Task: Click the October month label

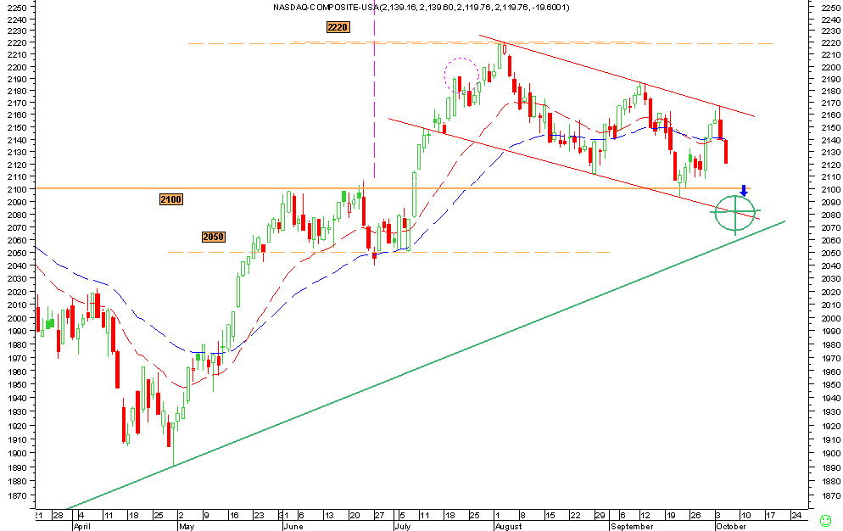Action: (731, 526)
